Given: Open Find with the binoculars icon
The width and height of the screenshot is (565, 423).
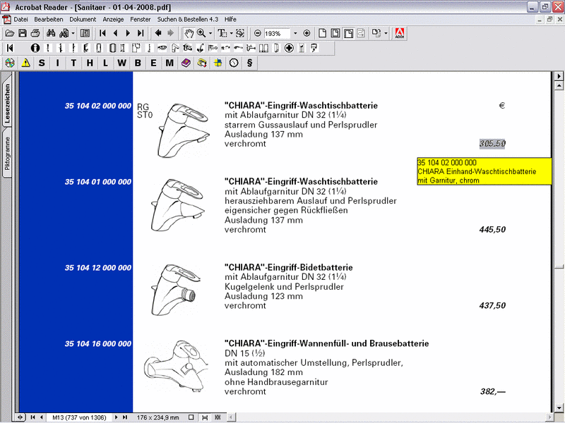Looking at the screenshot, I should 51,33.
